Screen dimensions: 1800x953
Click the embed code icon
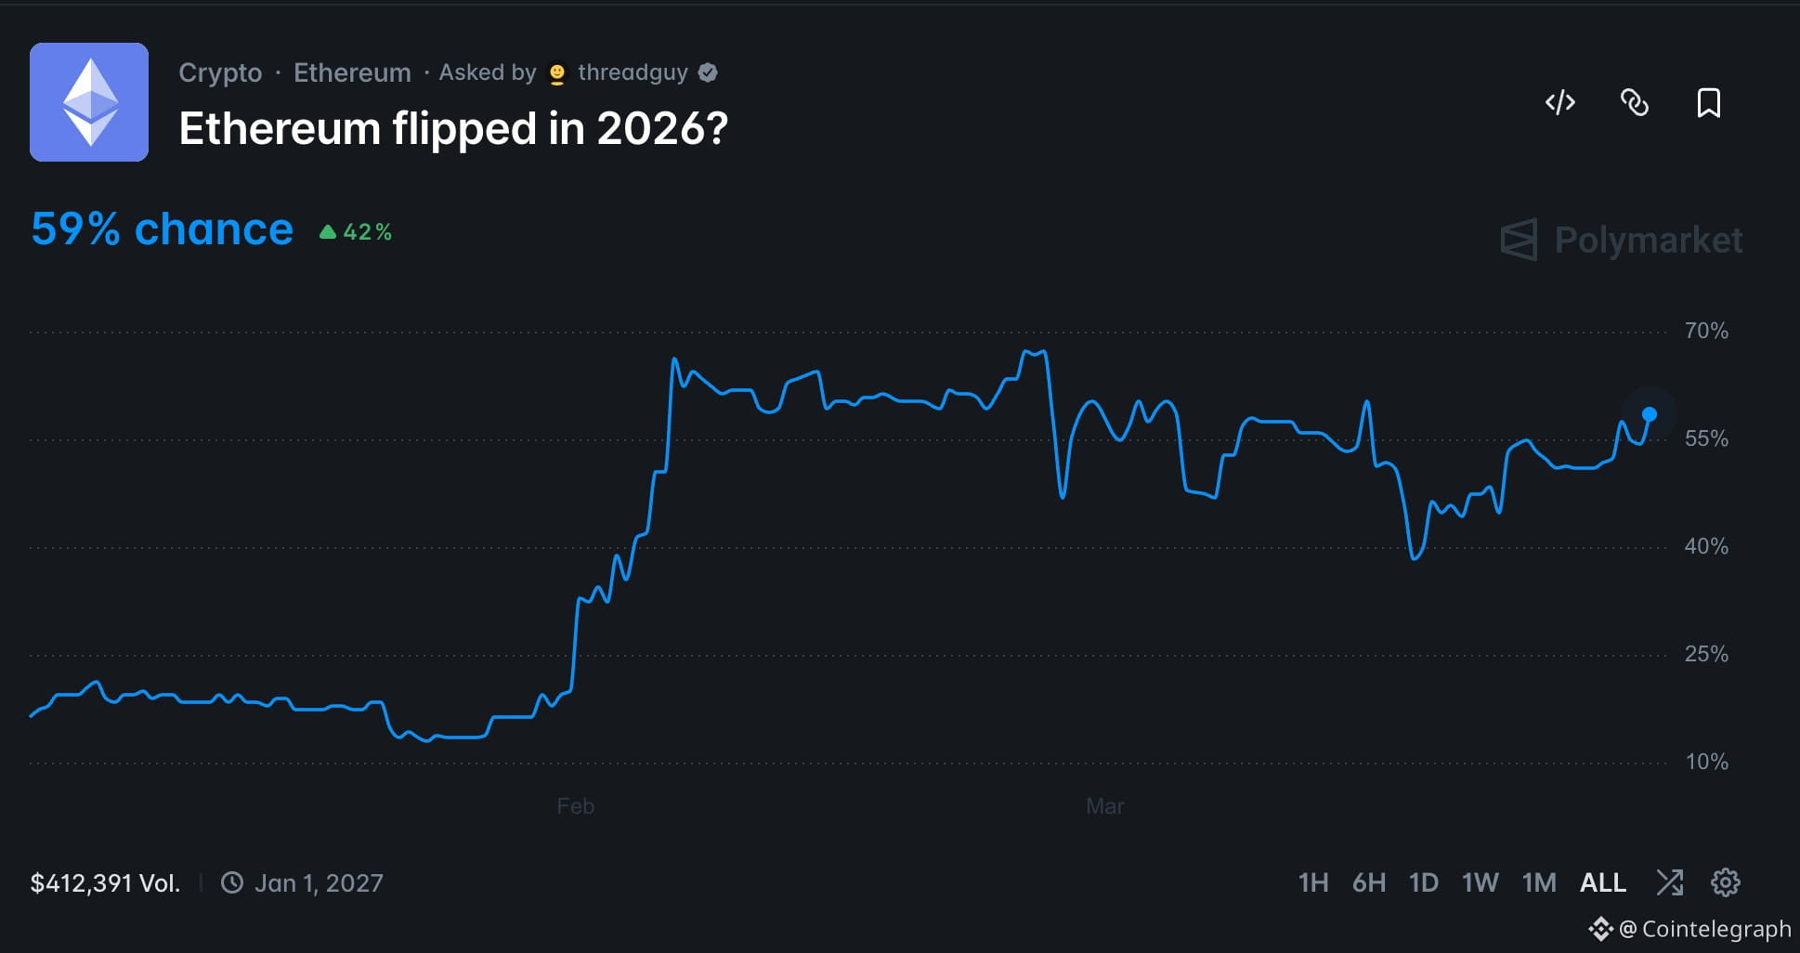pos(1559,103)
